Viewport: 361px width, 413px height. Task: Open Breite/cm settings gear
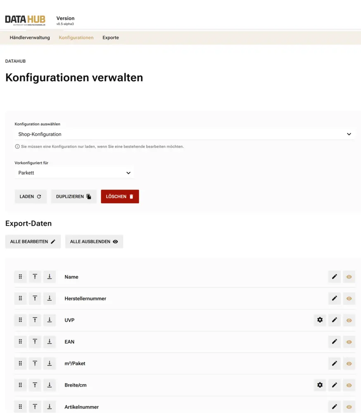pyautogui.click(x=320, y=385)
